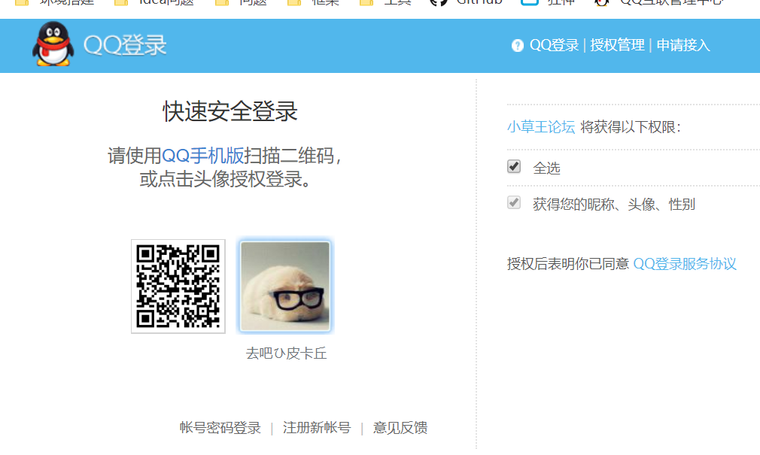Go to 授权管理 in the header
Image resolution: width=760 pixels, height=455 pixels.
coord(617,45)
